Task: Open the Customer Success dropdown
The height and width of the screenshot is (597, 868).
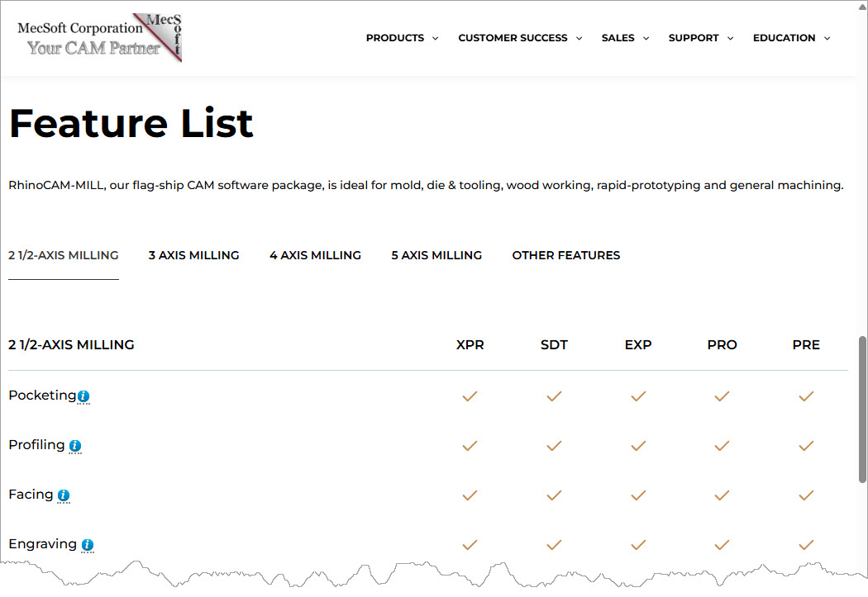Action: coord(520,38)
